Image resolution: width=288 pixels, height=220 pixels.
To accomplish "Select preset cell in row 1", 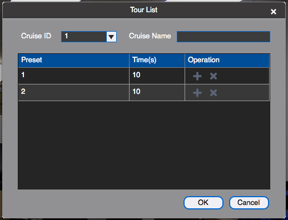I will 73,76.
